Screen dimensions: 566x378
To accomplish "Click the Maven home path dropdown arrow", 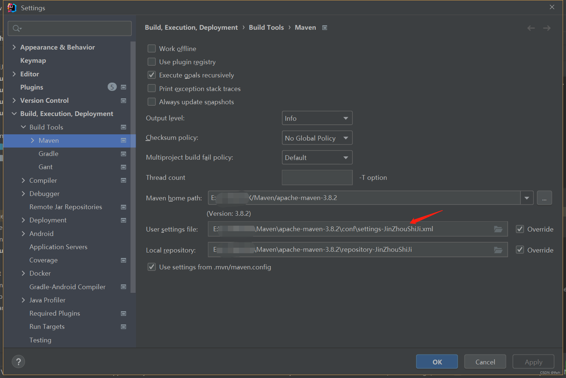I will tap(527, 197).
